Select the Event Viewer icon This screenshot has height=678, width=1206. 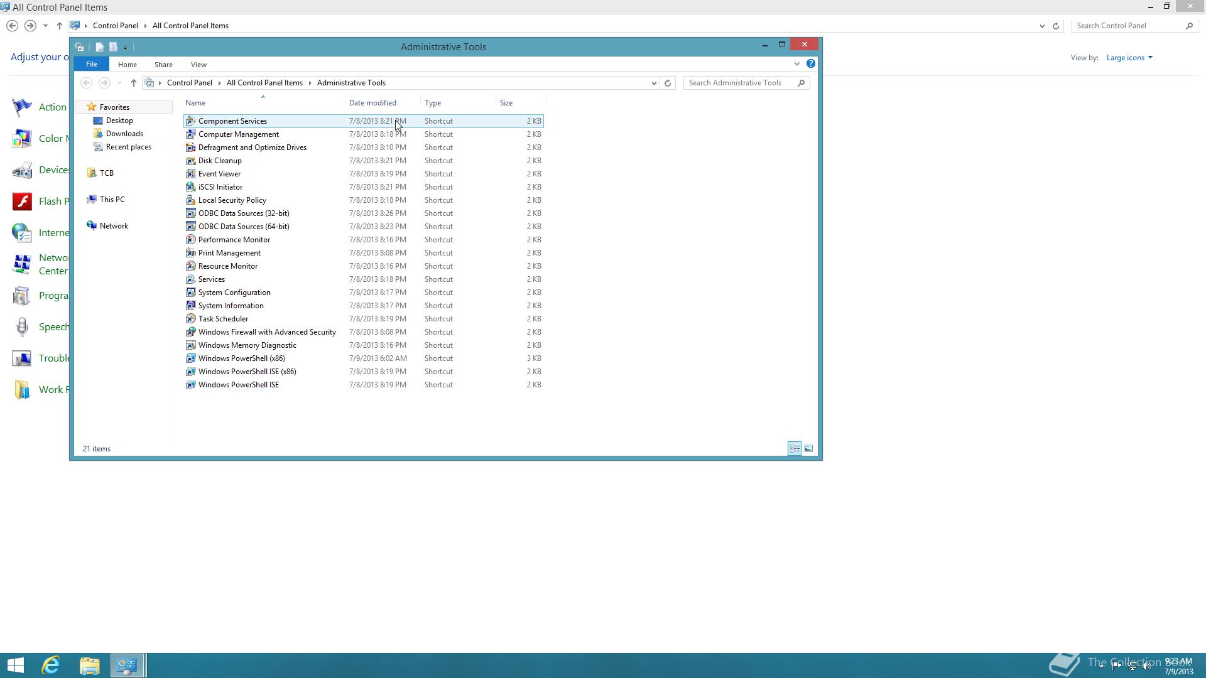point(190,174)
